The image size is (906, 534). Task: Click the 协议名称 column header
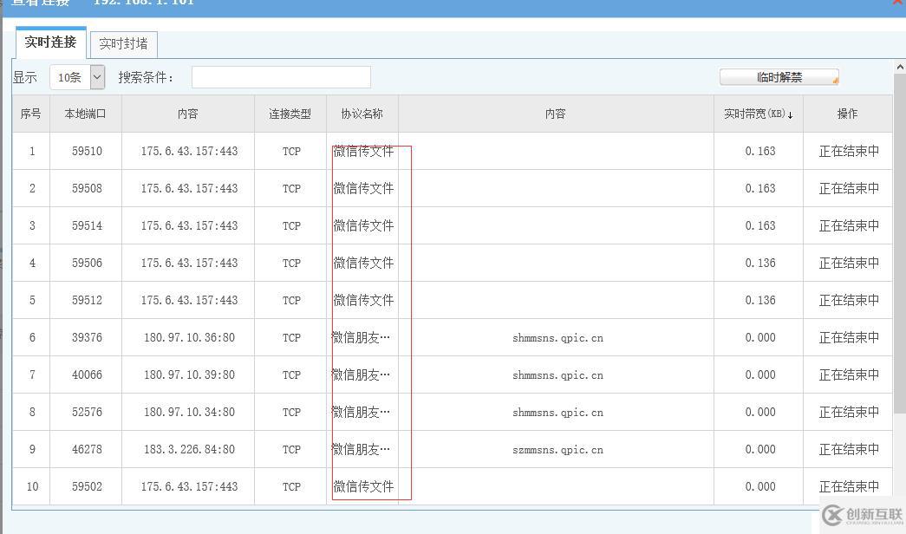(362, 114)
